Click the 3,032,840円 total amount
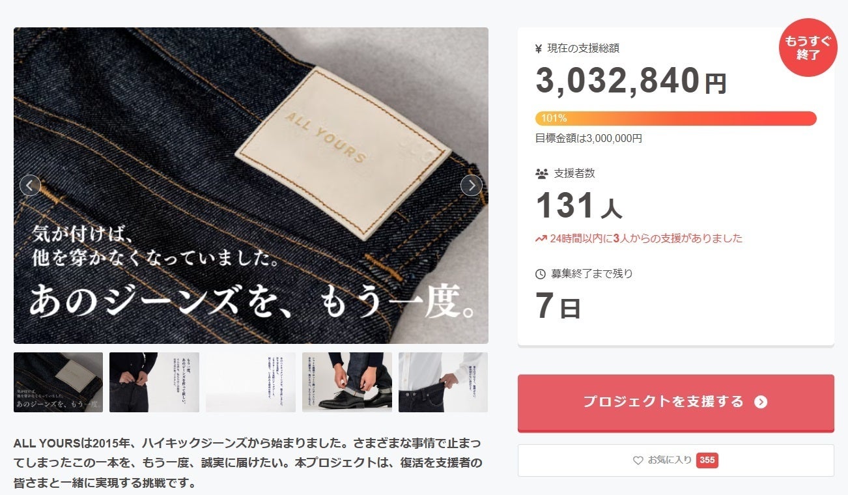The height and width of the screenshot is (495, 848). 630,81
